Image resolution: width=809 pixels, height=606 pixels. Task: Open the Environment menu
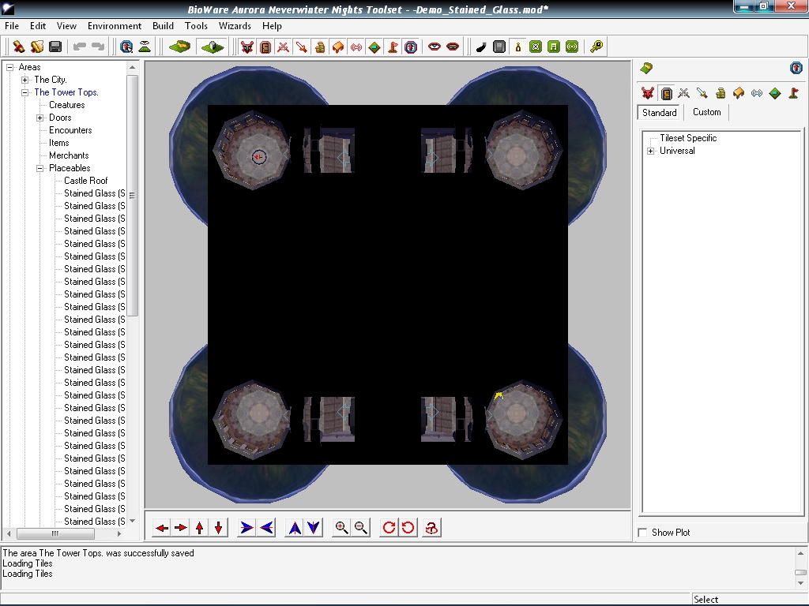pyautogui.click(x=115, y=26)
